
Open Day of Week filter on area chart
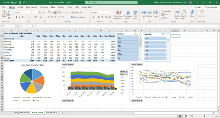[68, 101]
